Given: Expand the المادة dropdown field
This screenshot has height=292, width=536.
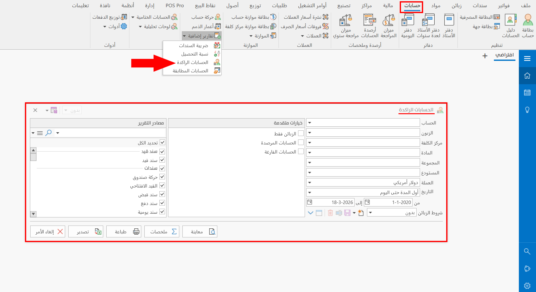Looking at the screenshot, I should 310,153.
